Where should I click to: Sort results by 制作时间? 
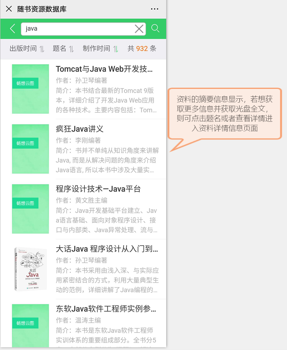click(x=96, y=49)
